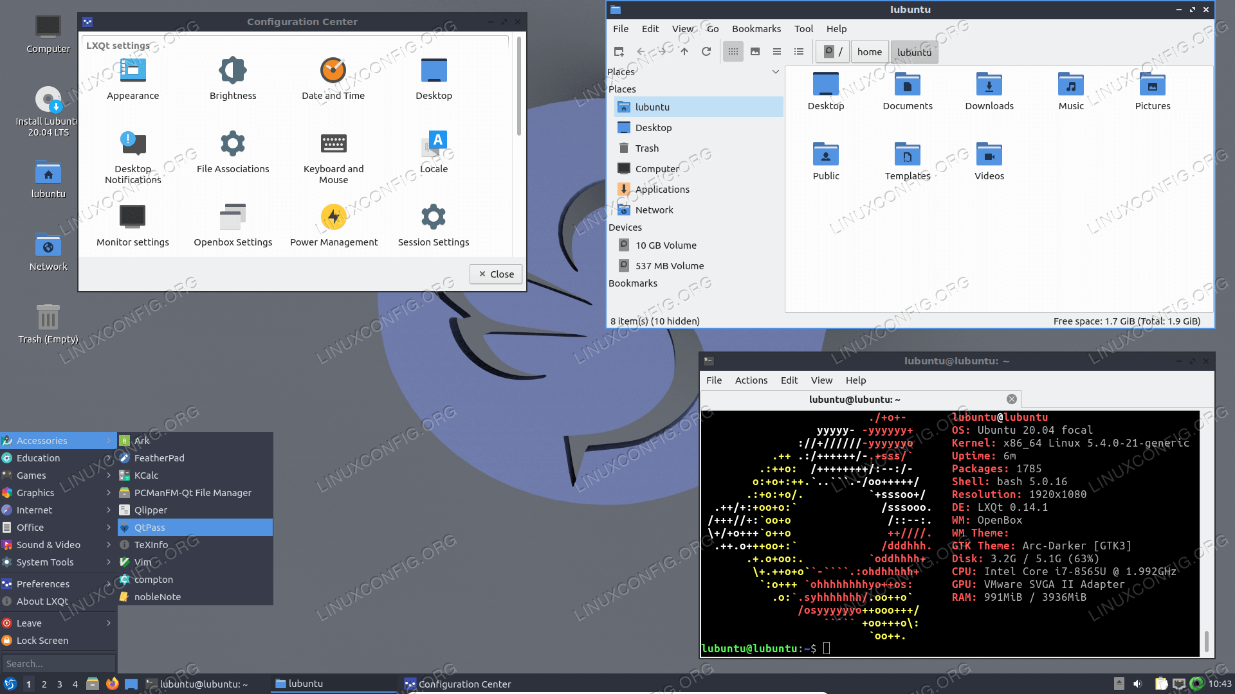Click the root path button in file manager
This screenshot has width=1235, height=694.
coord(834,51)
